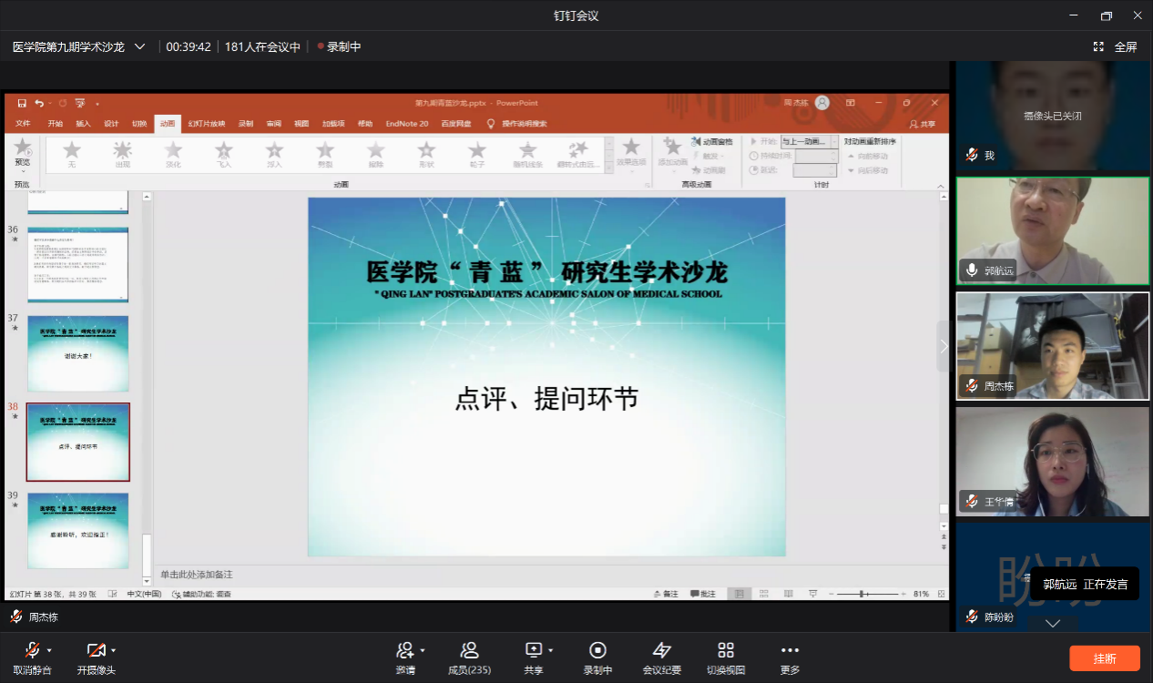Image resolution: width=1153 pixels, height=683 pixels.
Task: Open the 成员(235) members list
Action: tap(469, 650)
